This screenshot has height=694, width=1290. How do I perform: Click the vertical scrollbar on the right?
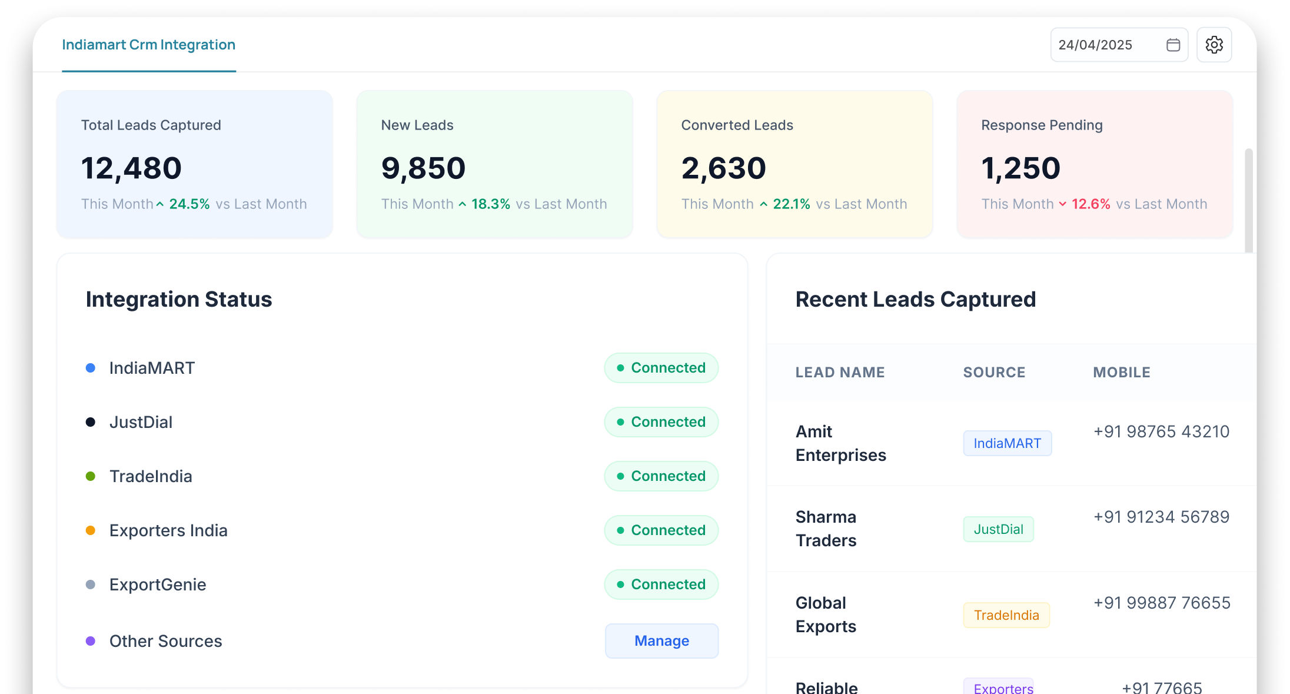(x=1249, y=201)
